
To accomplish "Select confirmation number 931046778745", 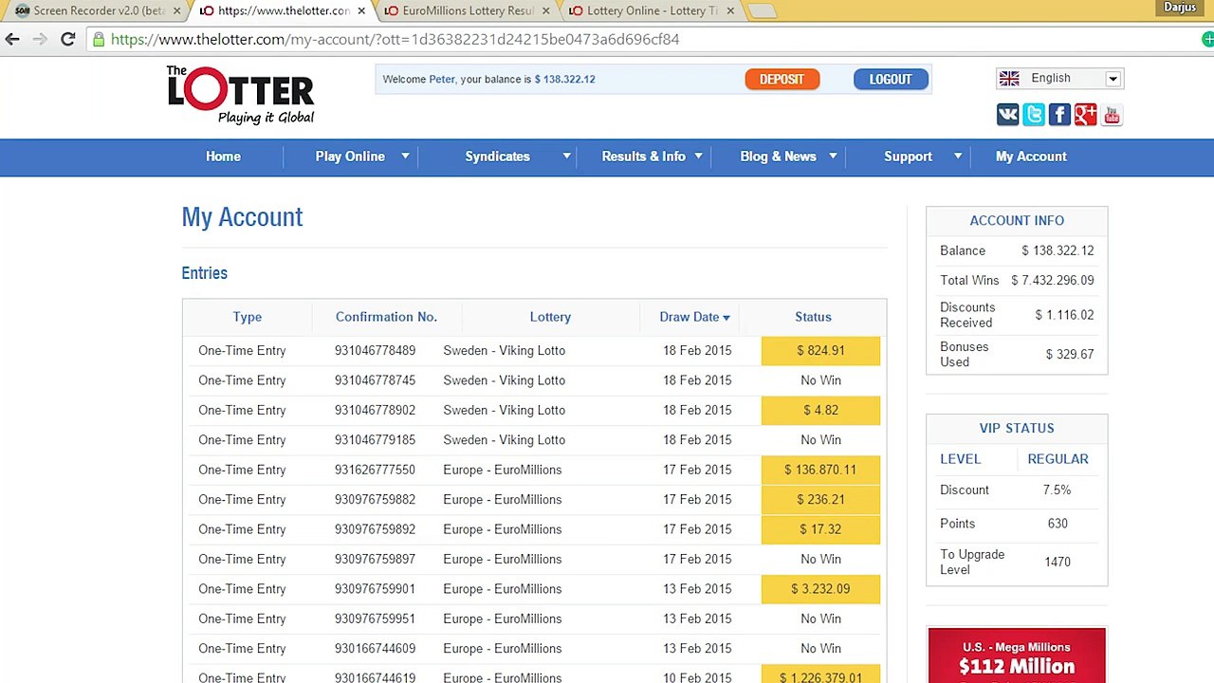I will pyautogui.click(x=375, y=380).
